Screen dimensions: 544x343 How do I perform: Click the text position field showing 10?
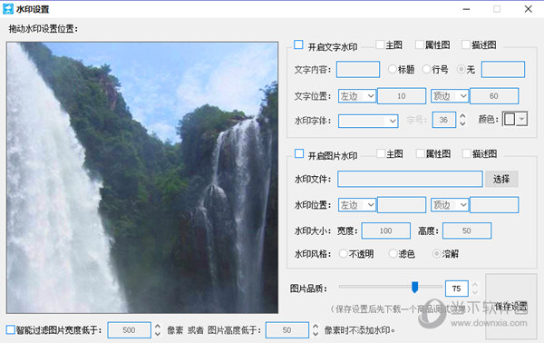[402, 96]
